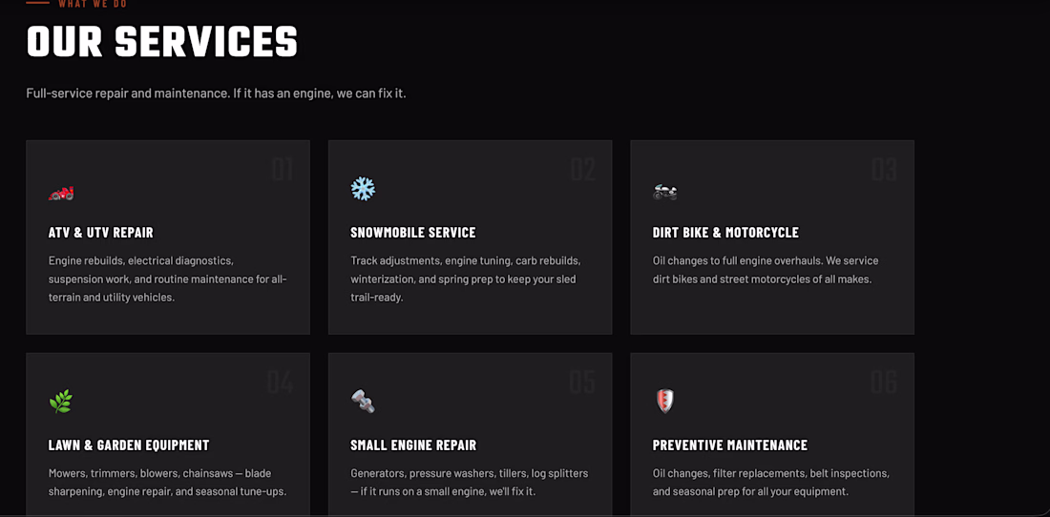Click the Lawn & Garden Equipment title
The width and height of the screenshot is (1050, 517).
pyautogui.click(x=129, y=445)
